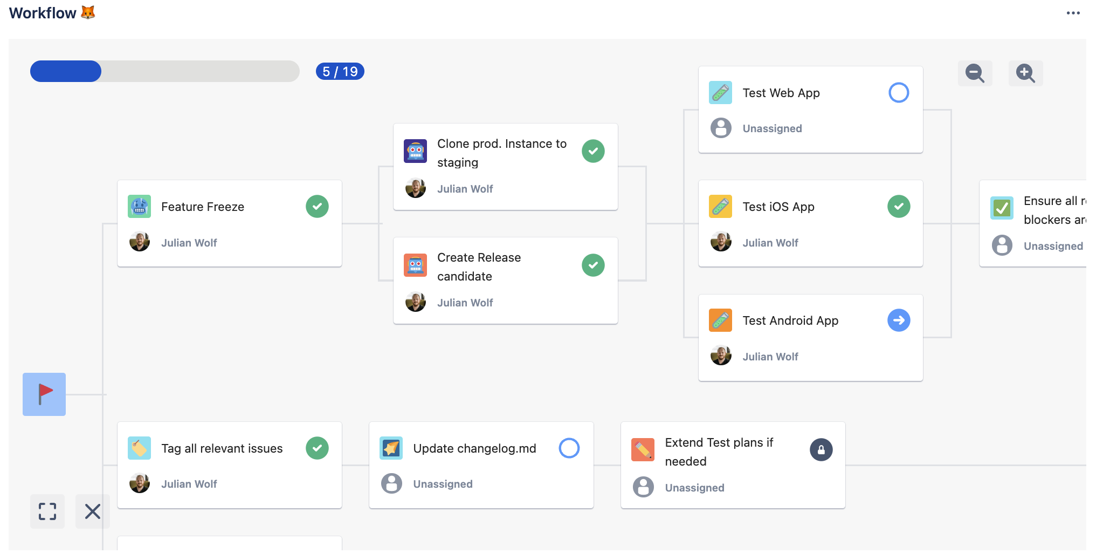Image resolution: width=1103 pixels, height=560 pixels.
Task: Open the Test iOS App title
Action: (x=778, y=207)
